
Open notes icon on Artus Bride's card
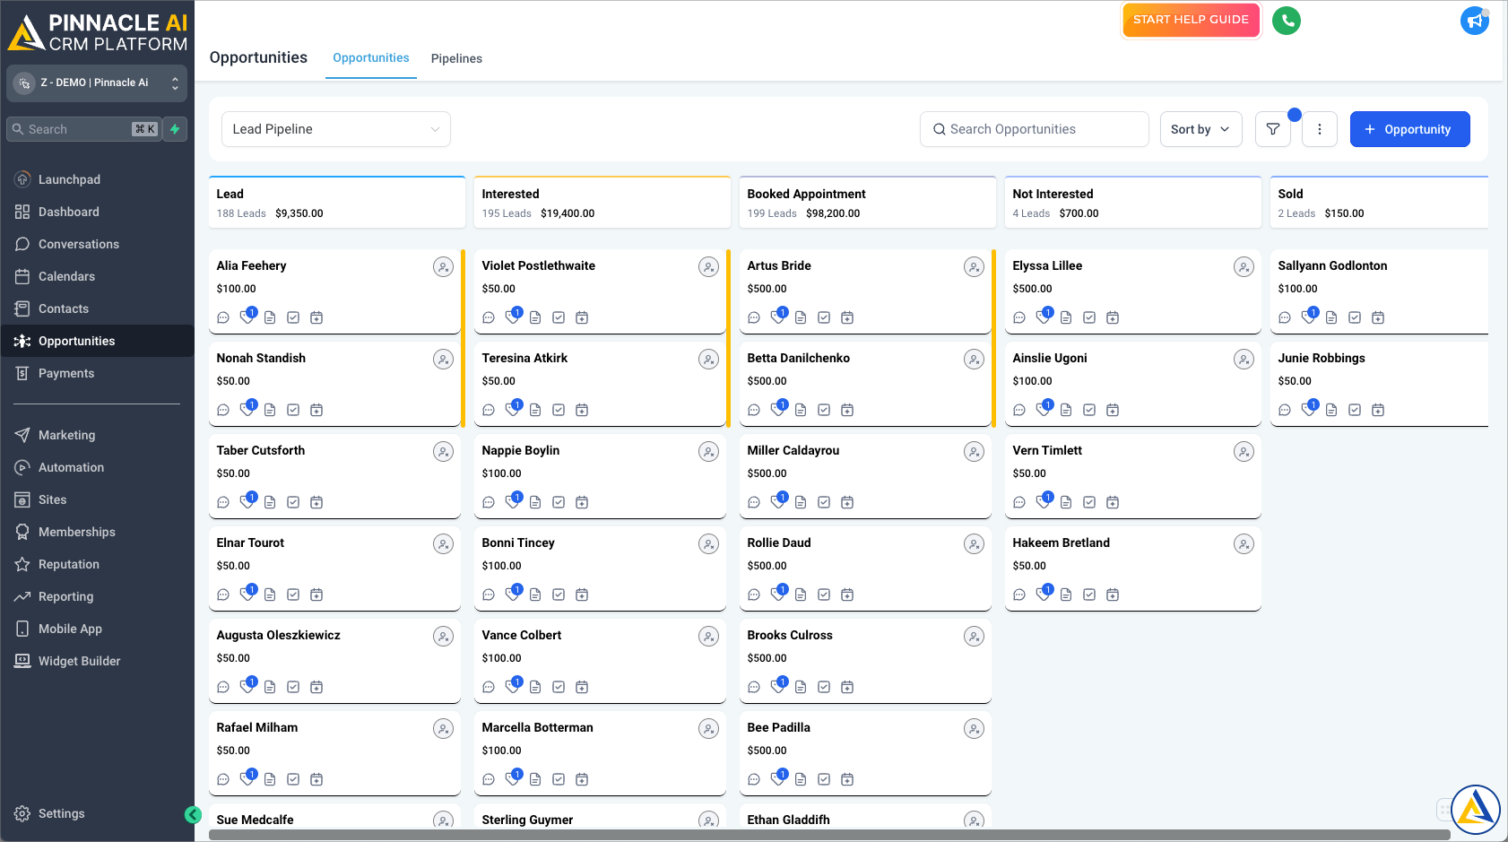801,317
